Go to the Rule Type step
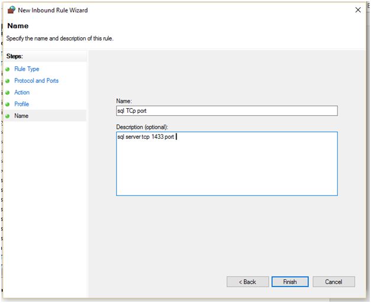Viewport: 371px width, 303px height. tap(27, 69)
